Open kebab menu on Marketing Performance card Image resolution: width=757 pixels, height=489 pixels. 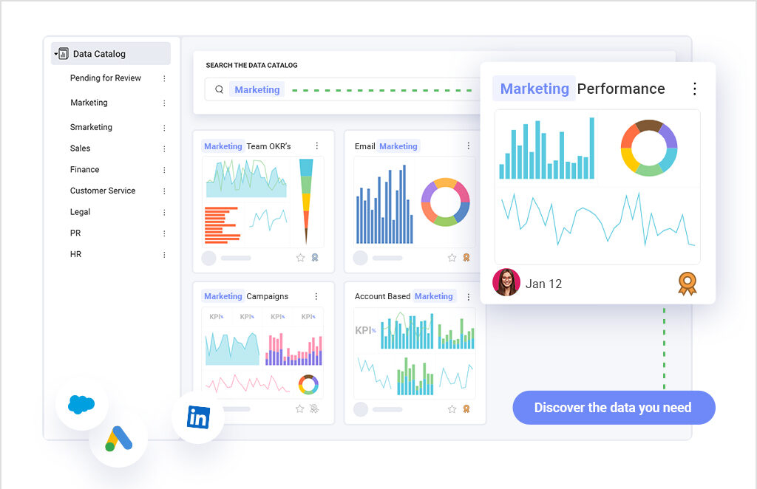click(694, 89)
